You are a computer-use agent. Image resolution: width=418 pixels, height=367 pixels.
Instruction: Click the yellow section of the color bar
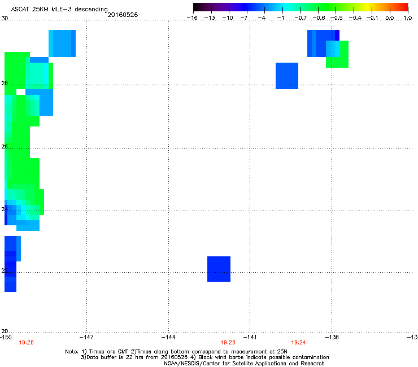[x=368, y=7]
